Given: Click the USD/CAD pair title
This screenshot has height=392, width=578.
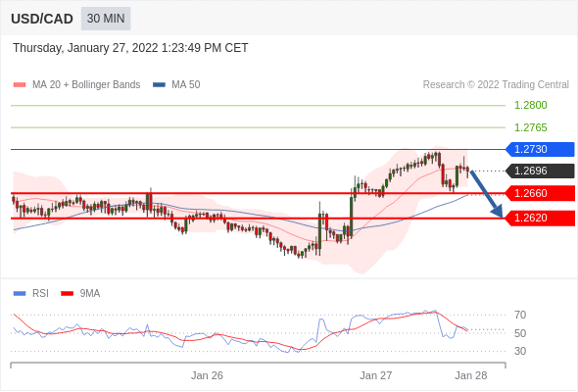Looking at the screenshot, I should [42, 19].
